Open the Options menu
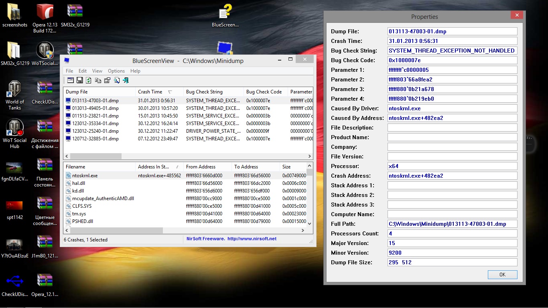The image size is (548, 308). (116, 71)
